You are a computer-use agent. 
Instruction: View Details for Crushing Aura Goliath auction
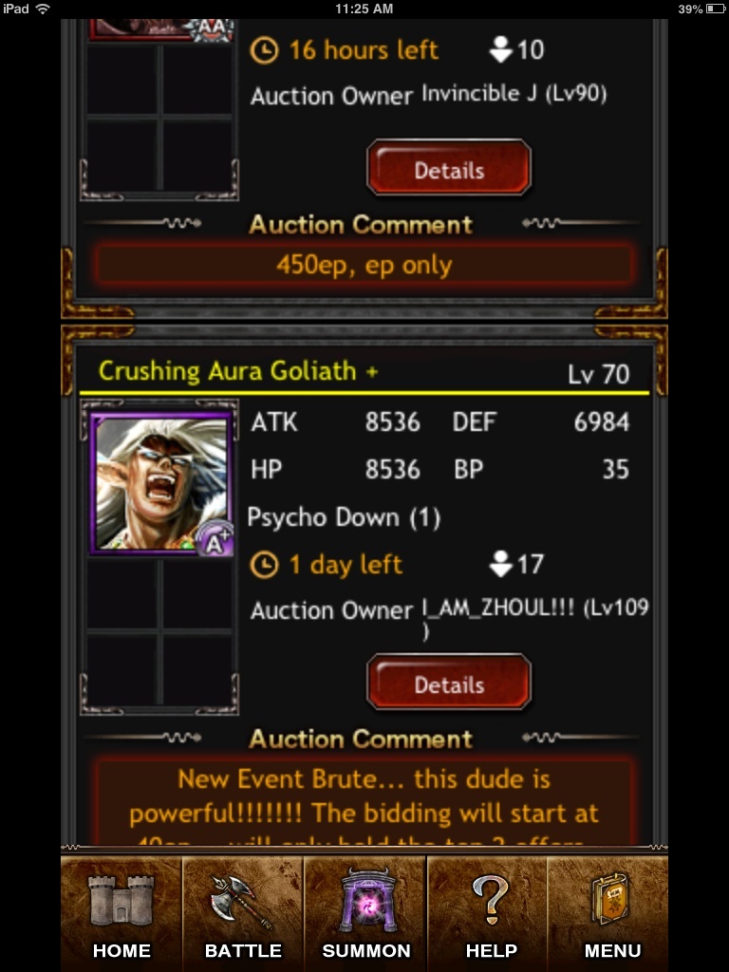(x=449, y=683)
